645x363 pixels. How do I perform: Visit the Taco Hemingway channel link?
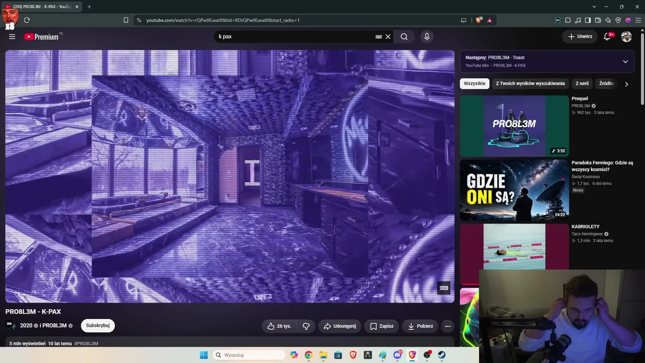point(587,234)
